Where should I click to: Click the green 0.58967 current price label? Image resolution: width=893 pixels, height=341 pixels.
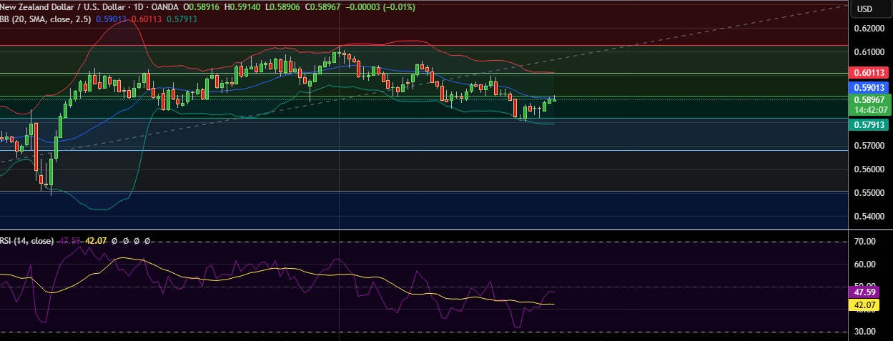[869, 101]
